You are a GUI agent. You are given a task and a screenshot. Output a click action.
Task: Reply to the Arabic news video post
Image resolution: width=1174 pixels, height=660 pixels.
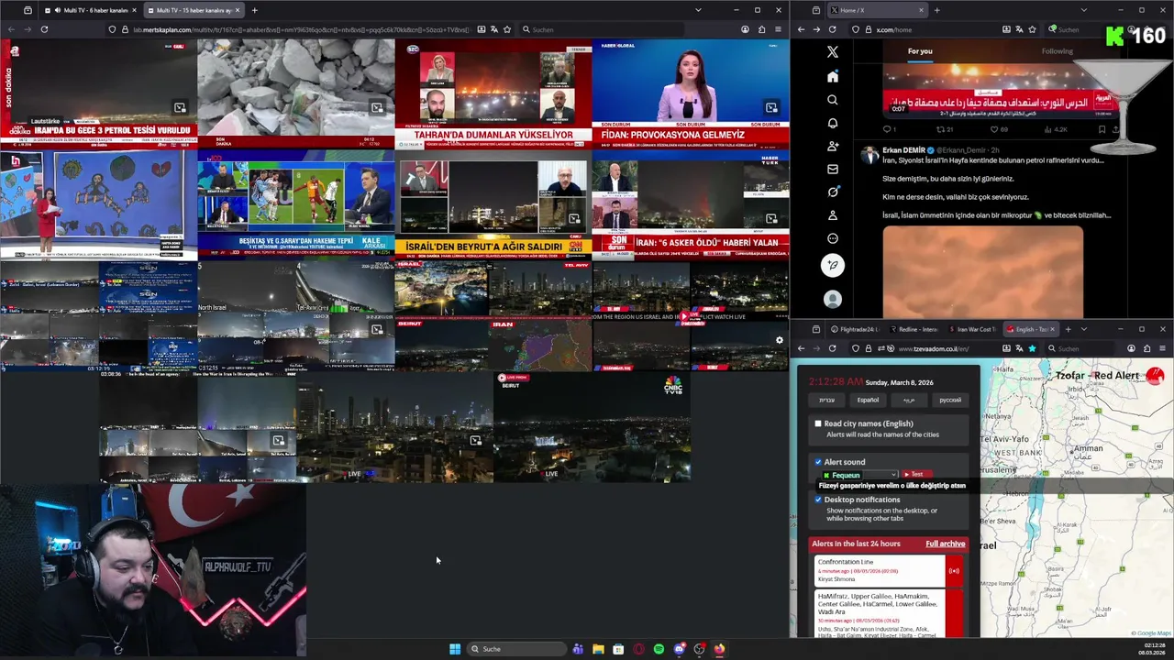886,129
